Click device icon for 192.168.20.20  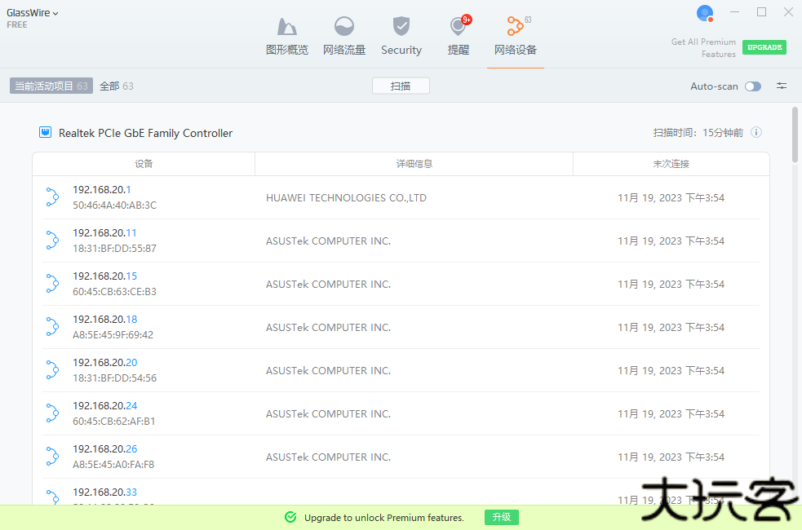52,369
